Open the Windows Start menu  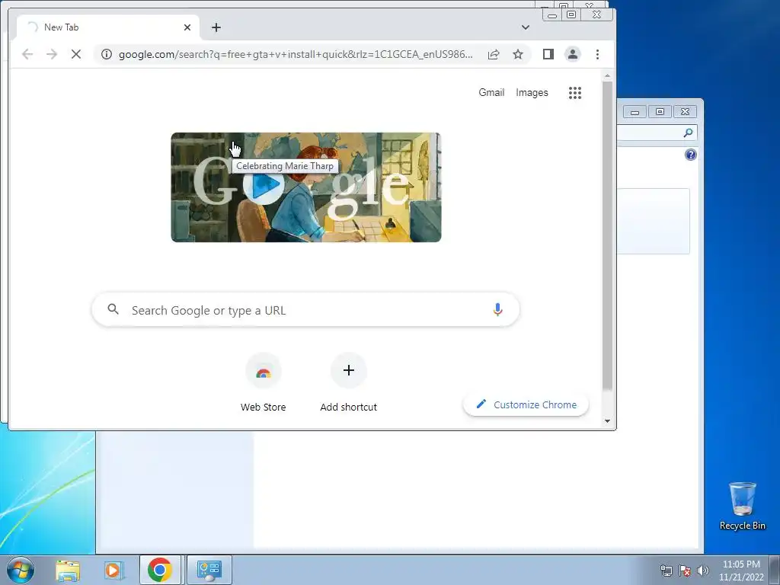(x=20, y=570)
